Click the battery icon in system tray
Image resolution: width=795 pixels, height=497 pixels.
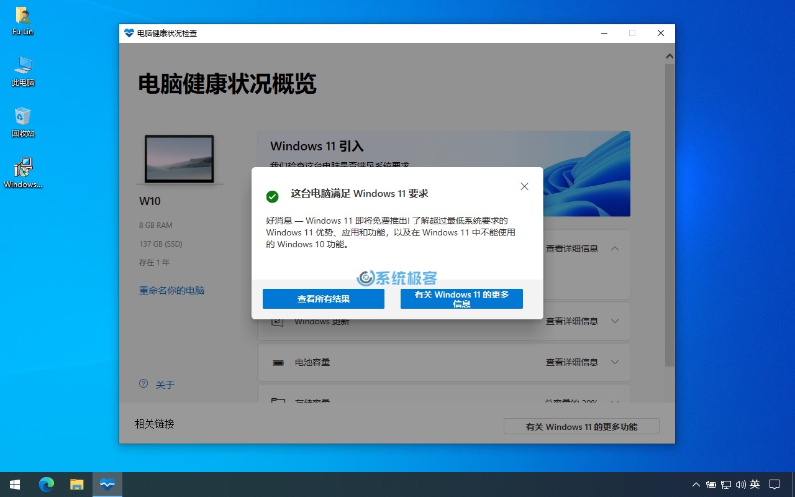[710, 484]
